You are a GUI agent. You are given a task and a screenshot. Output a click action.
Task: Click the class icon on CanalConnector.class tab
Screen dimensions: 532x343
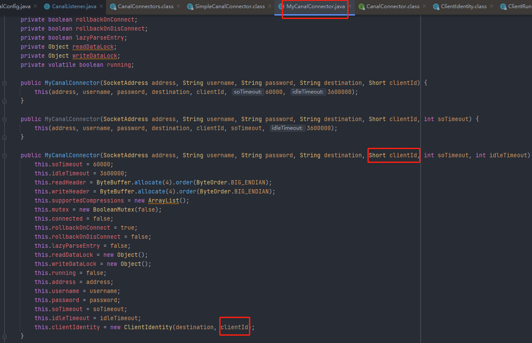(x=362, y=6)
